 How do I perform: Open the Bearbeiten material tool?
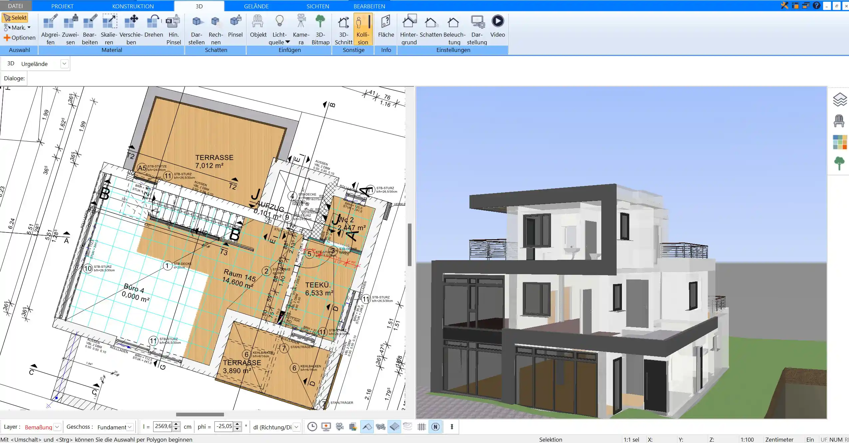click(90, 29)
